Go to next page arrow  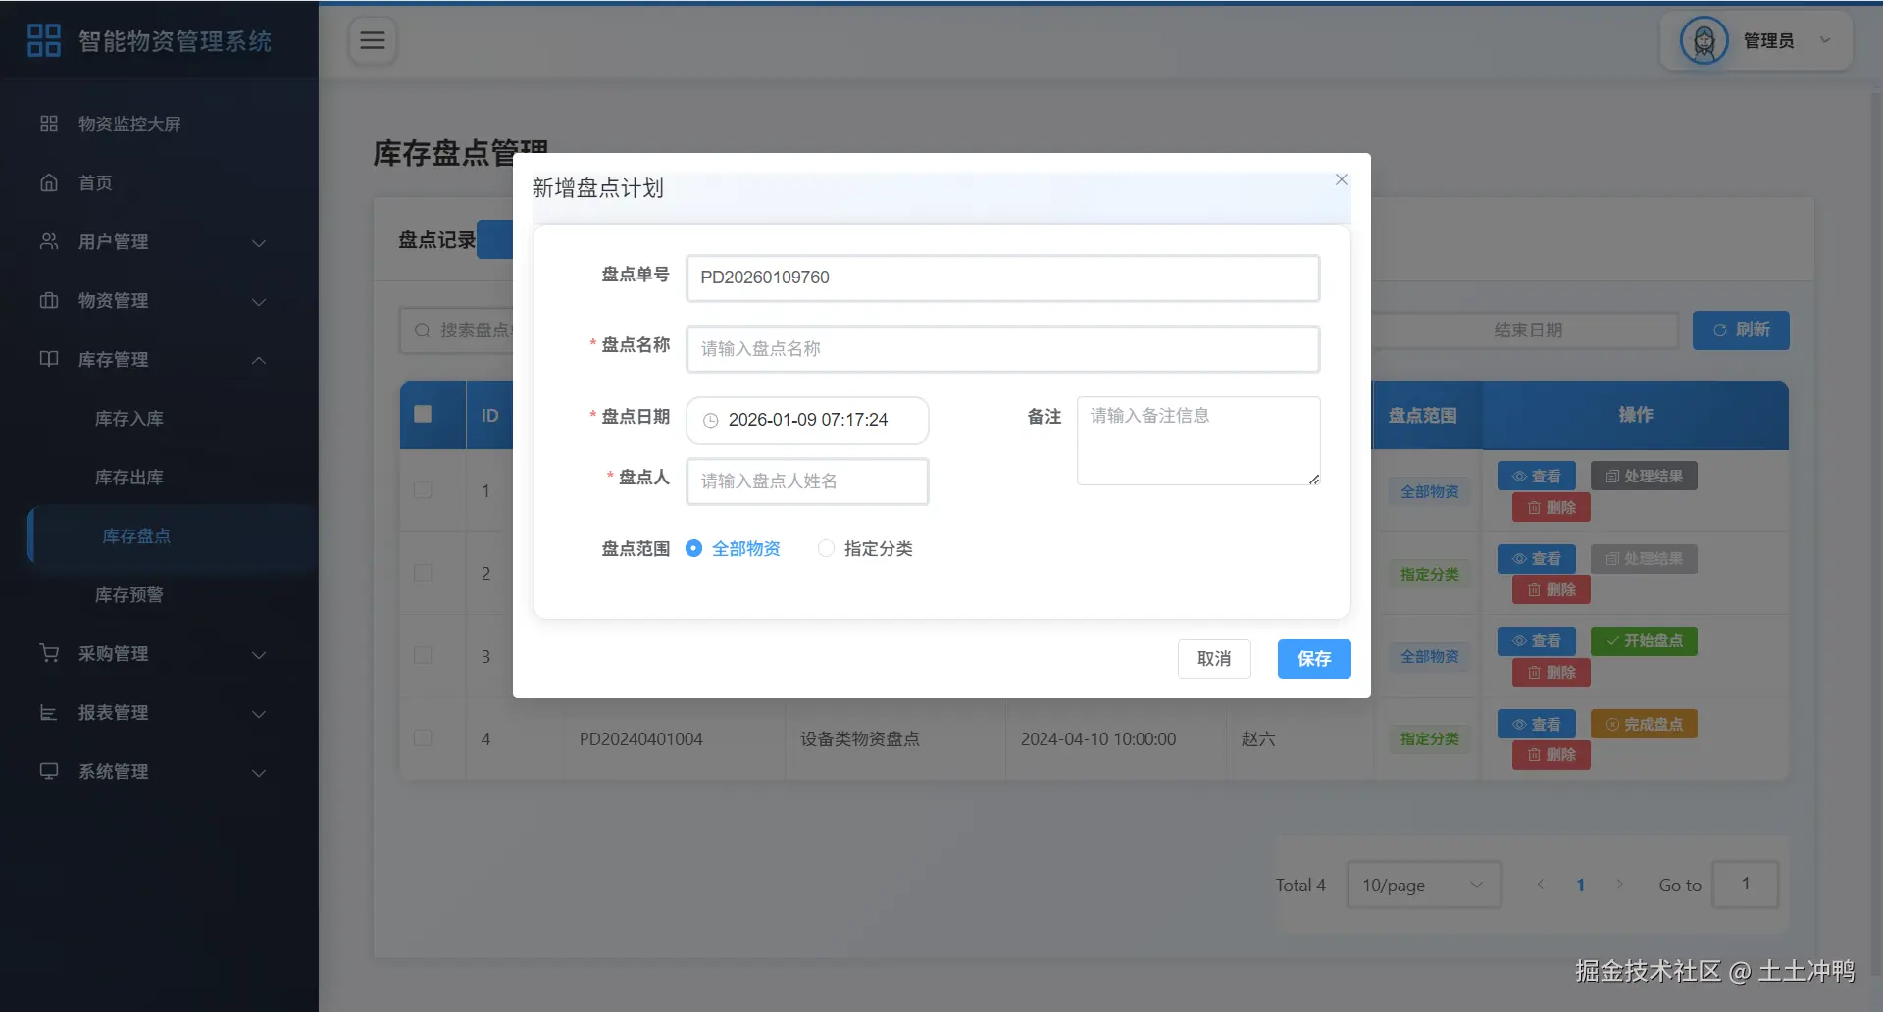(1620, 885)
